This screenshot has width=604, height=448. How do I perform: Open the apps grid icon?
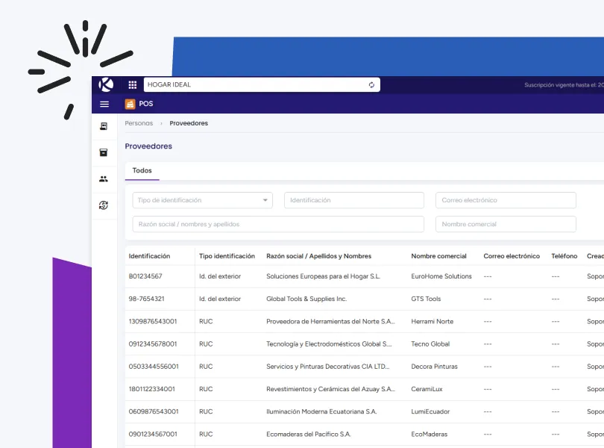pos(132,85)
